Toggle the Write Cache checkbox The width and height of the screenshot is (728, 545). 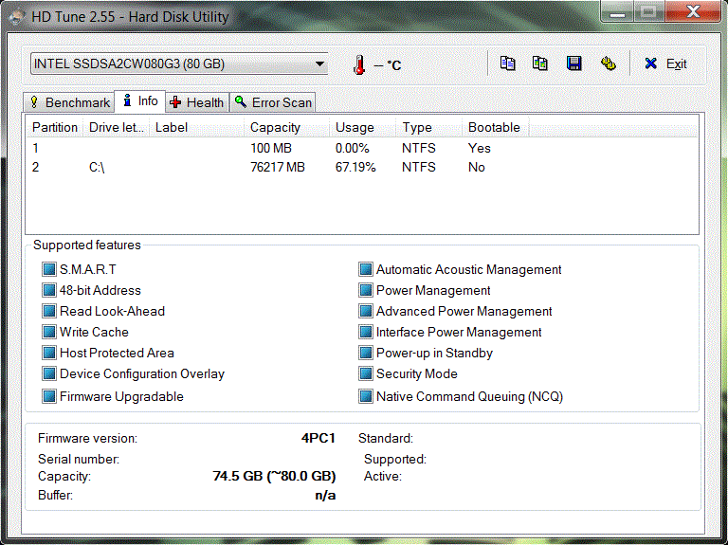pyautogui.click(x=48, y=332)
